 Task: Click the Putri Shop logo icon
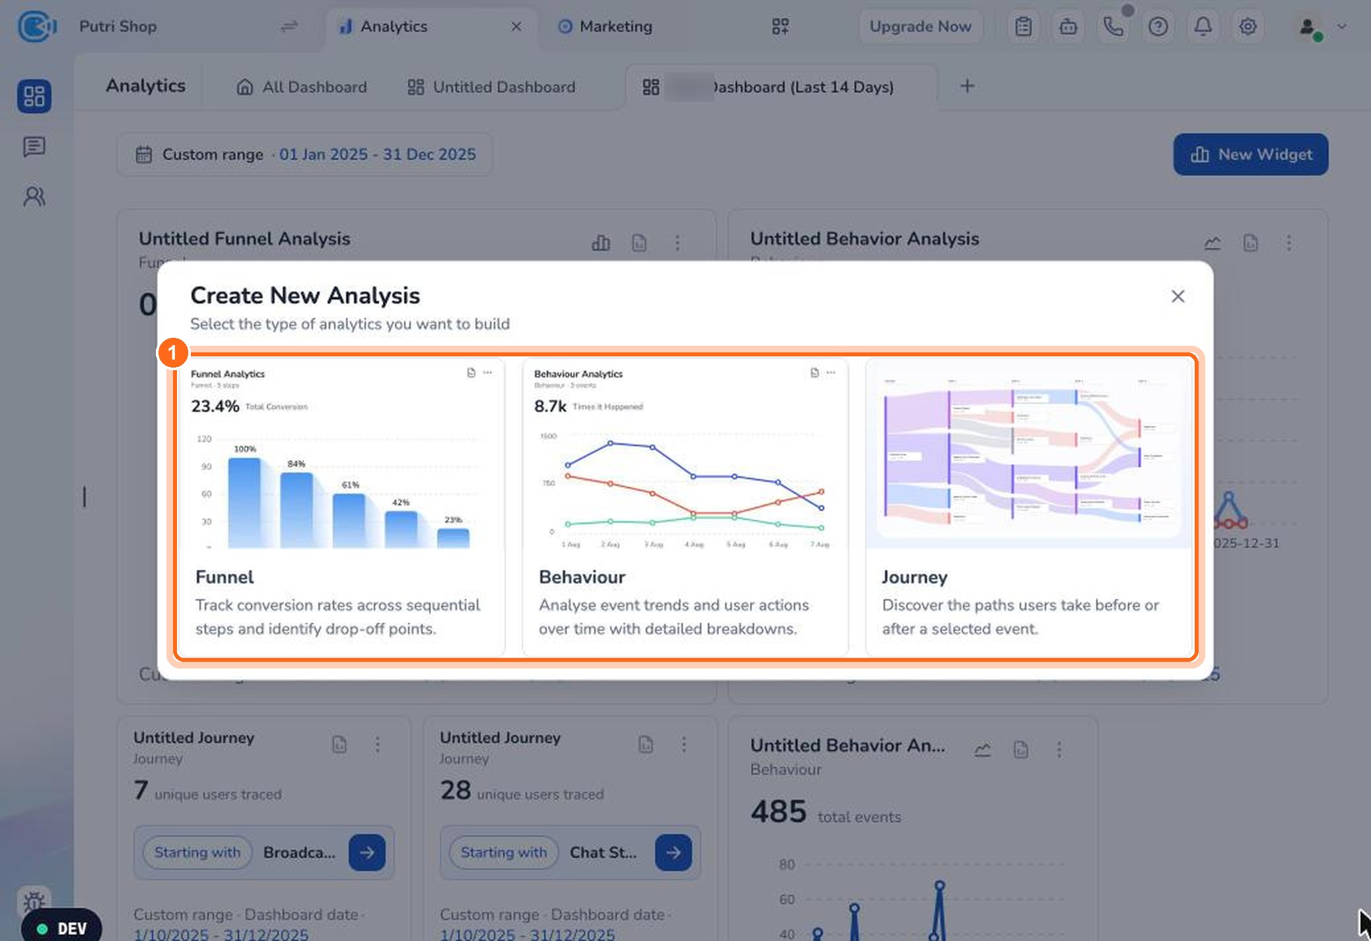coord(36,26)
